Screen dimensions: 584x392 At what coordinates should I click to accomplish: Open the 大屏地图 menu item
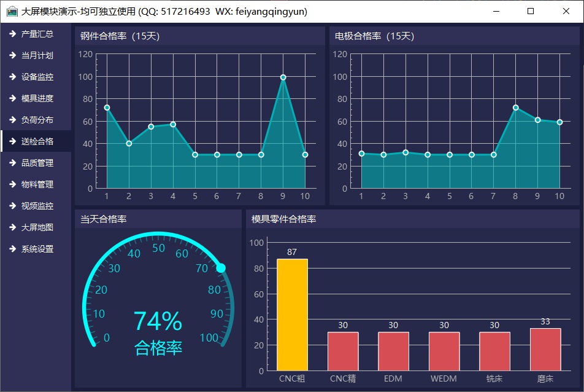(x=37, y=227)
